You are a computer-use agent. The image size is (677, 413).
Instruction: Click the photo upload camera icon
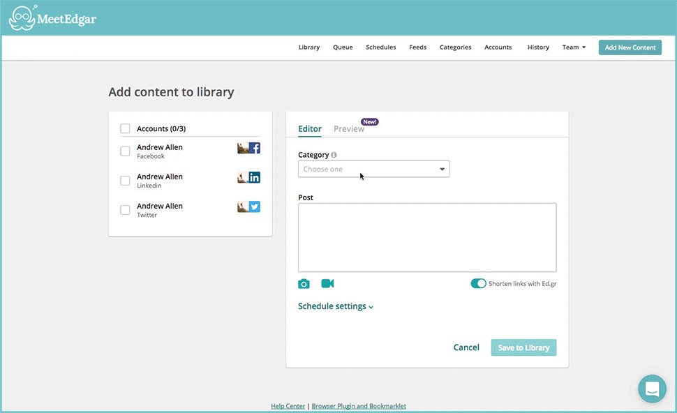click(304, 284)
